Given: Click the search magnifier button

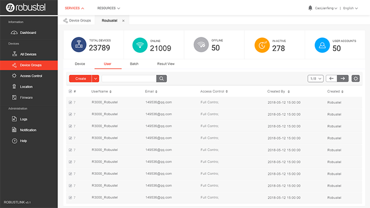Looking at the screenshot, I should point(162,78).
